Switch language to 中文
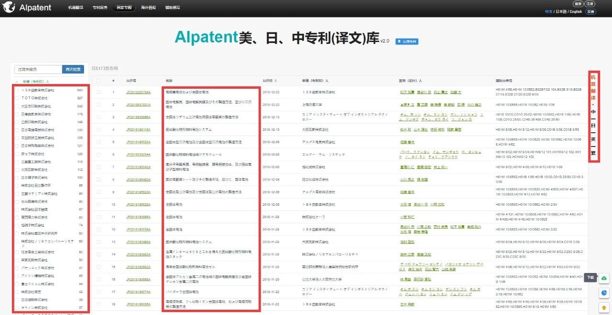 click(548, 11)
